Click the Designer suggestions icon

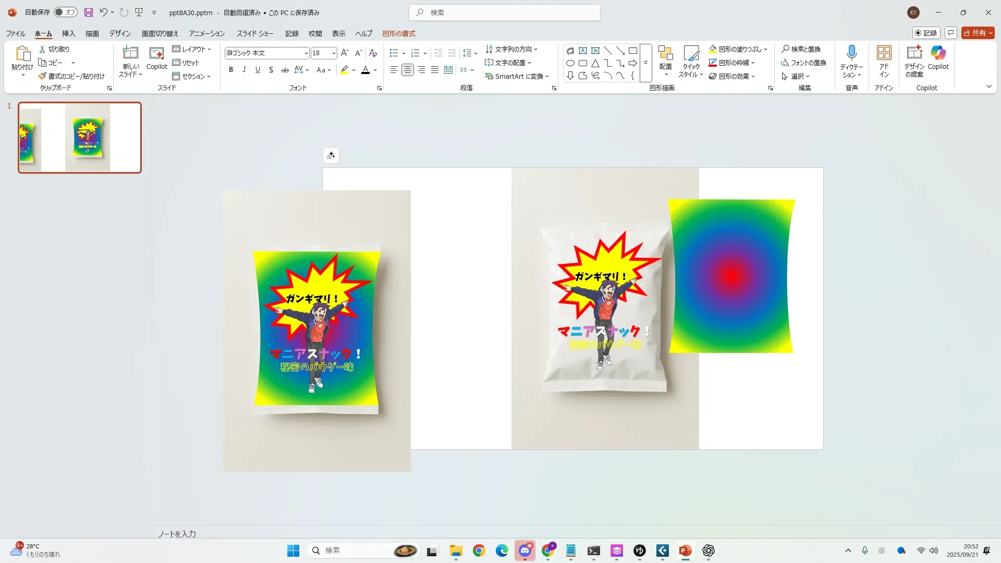pyautogui.click(x=914, y=53)
